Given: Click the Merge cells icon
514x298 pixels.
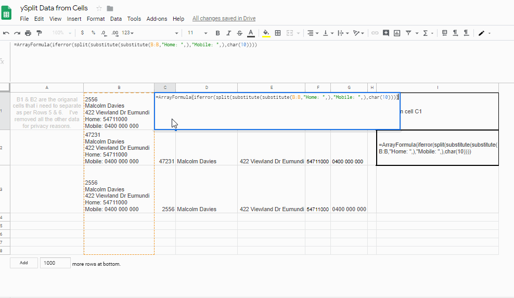Looking at the screenshot, I should coord(289,33).
